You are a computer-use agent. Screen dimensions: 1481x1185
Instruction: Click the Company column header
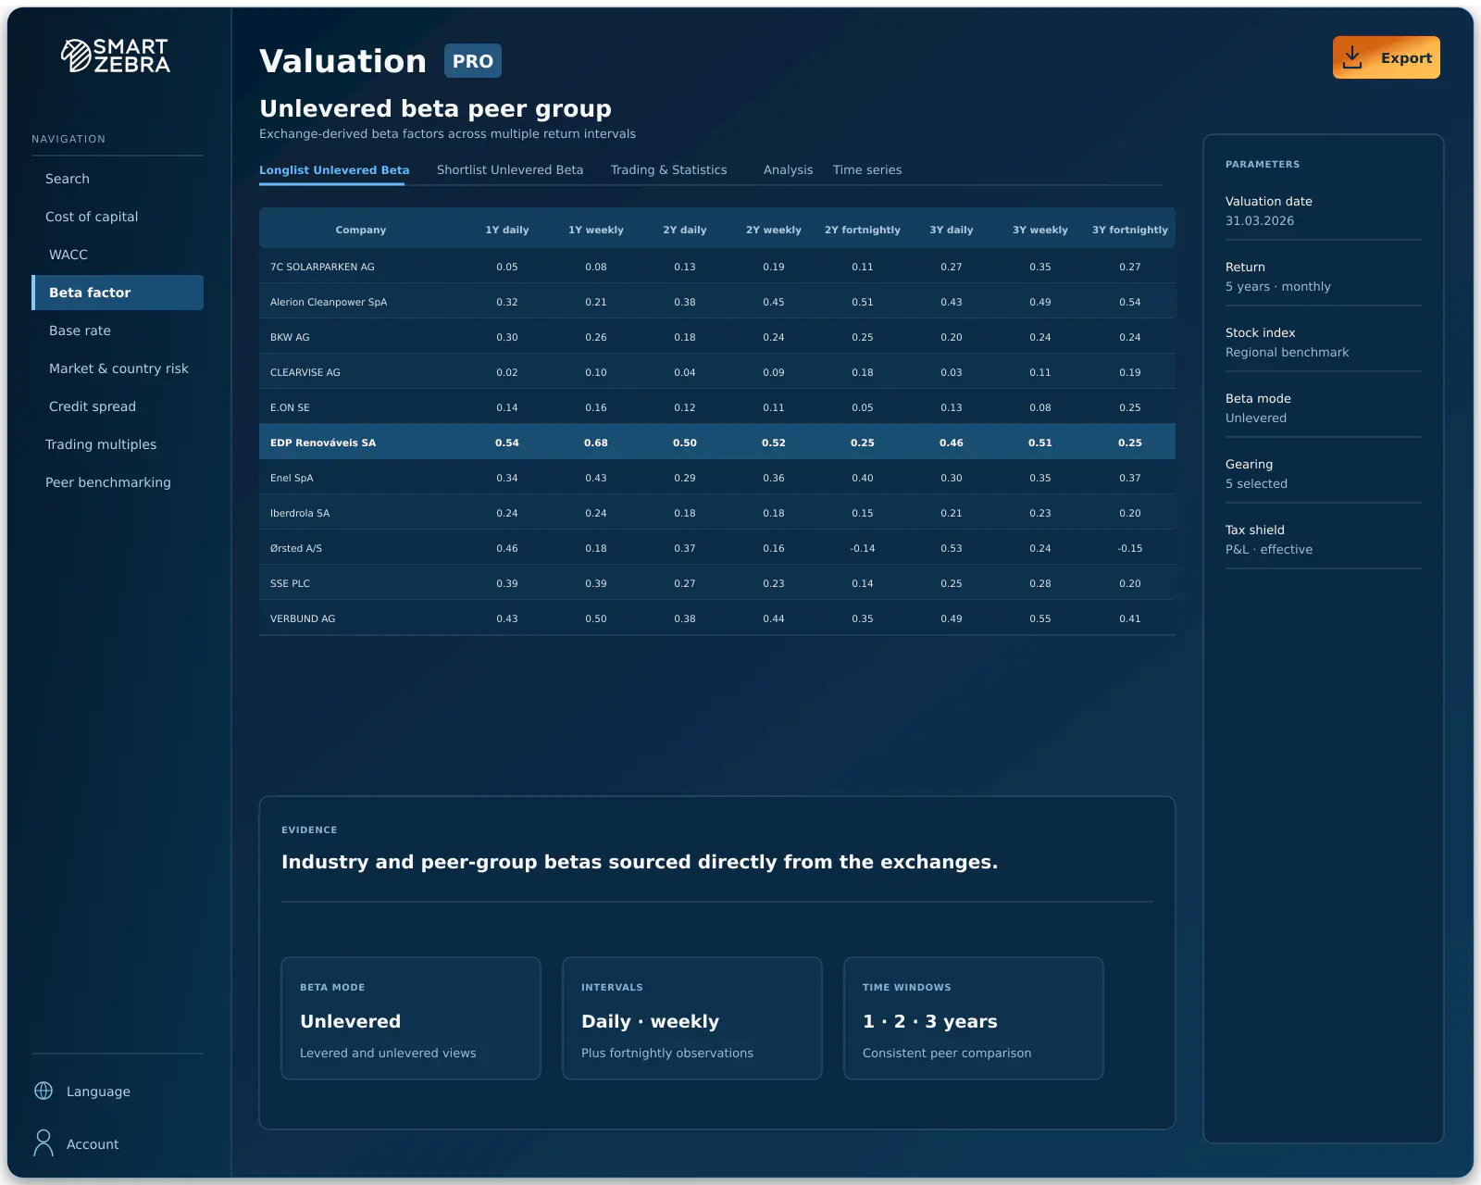pyautogui.click(x=361, y=230)
